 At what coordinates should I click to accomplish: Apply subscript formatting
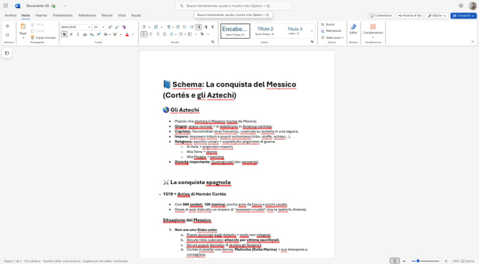(92, 34)
